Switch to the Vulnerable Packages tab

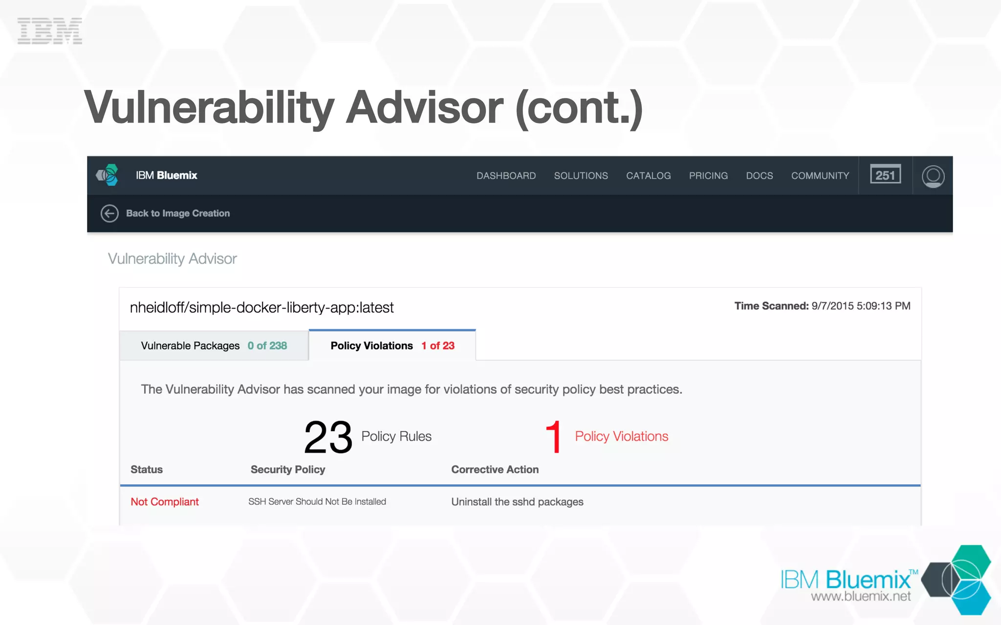(x=214, y=346)
